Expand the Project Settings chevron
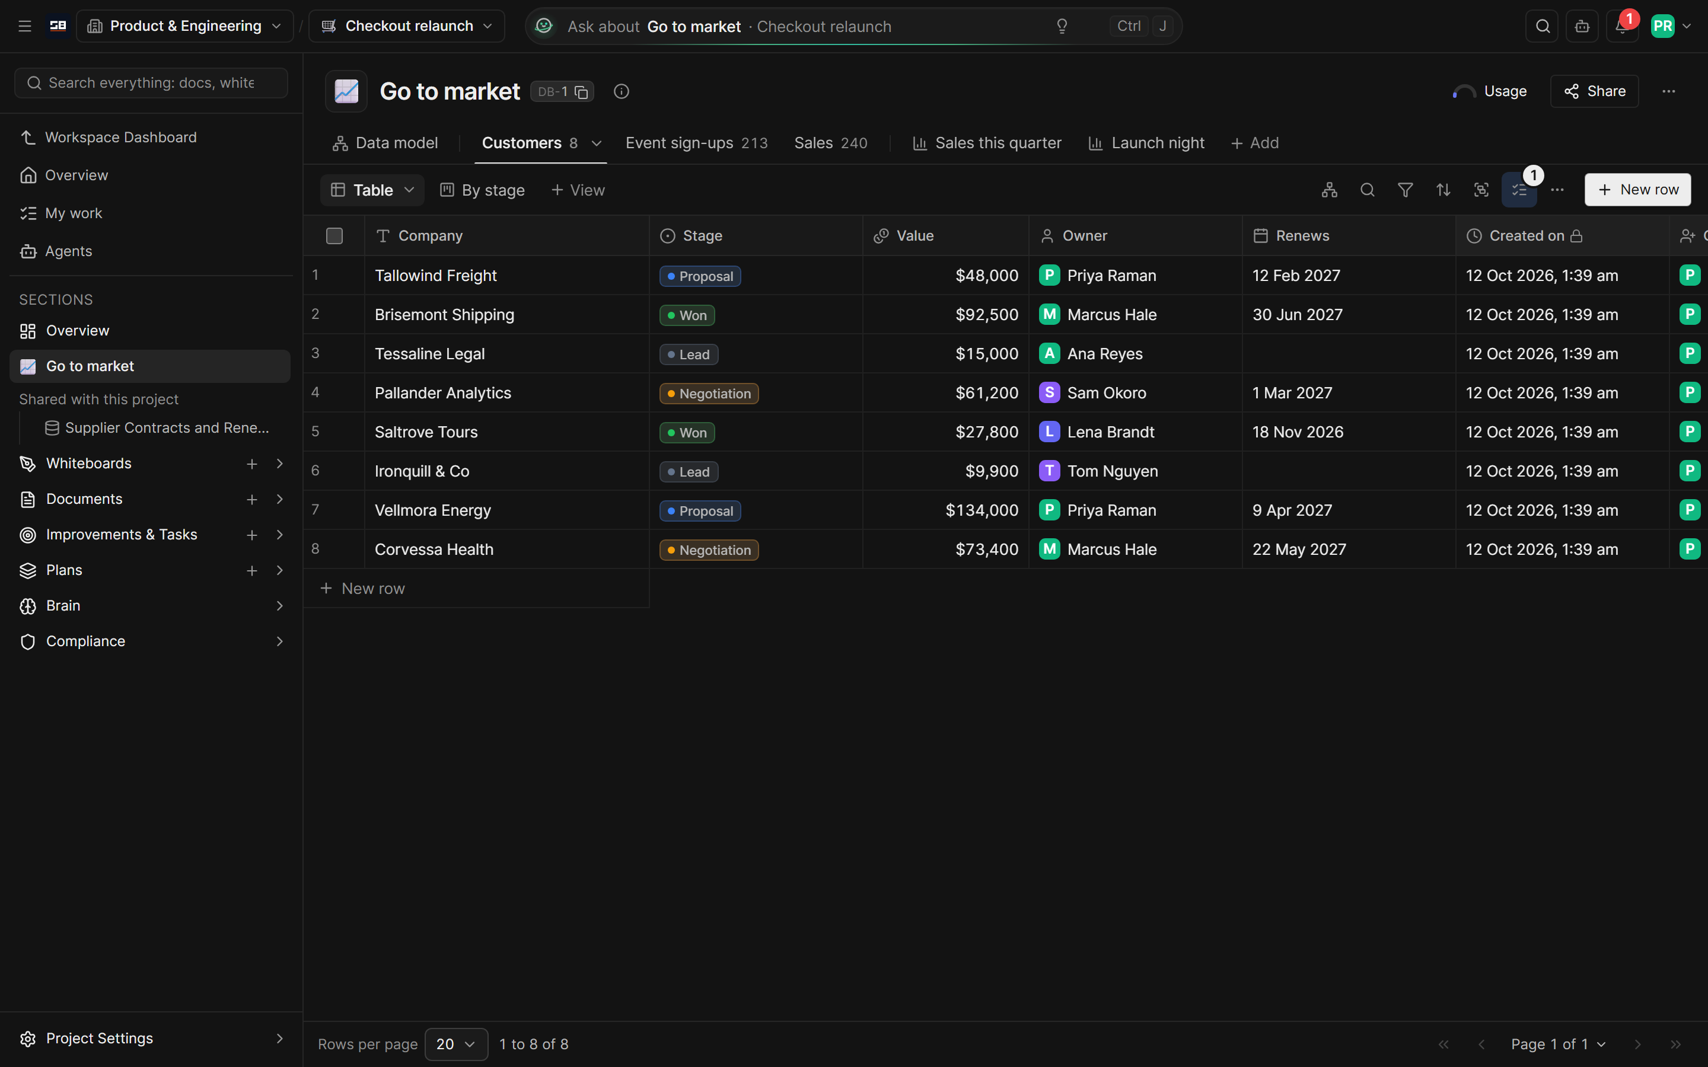The image size is (1708, 1067). pos(279,1038)
